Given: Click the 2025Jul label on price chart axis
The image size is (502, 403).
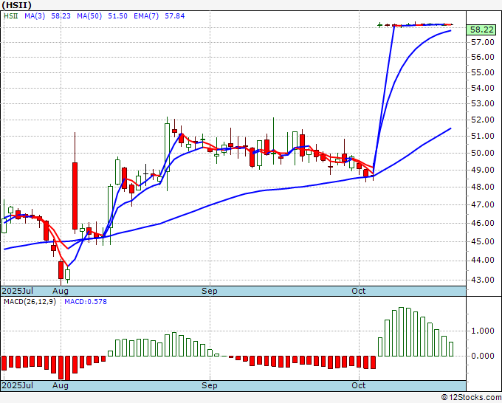Looking at the screenshot, I should (x=17, y=291).
